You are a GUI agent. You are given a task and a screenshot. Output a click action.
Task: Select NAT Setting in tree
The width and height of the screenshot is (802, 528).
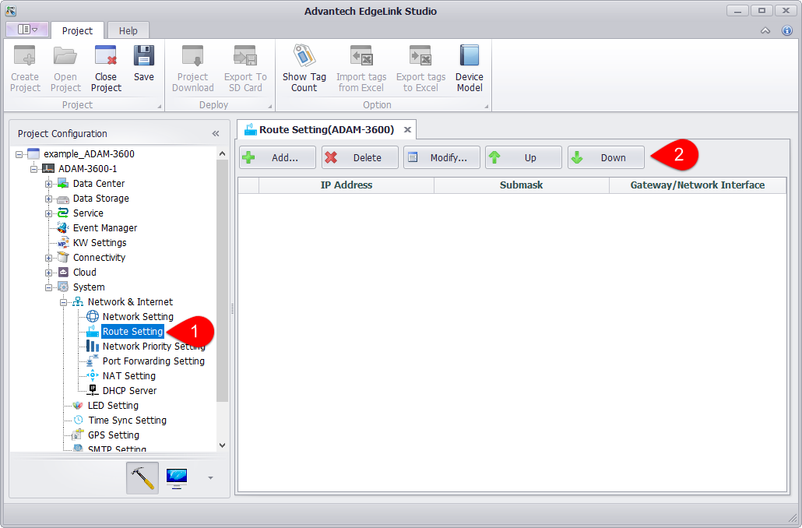coord(128,376)
